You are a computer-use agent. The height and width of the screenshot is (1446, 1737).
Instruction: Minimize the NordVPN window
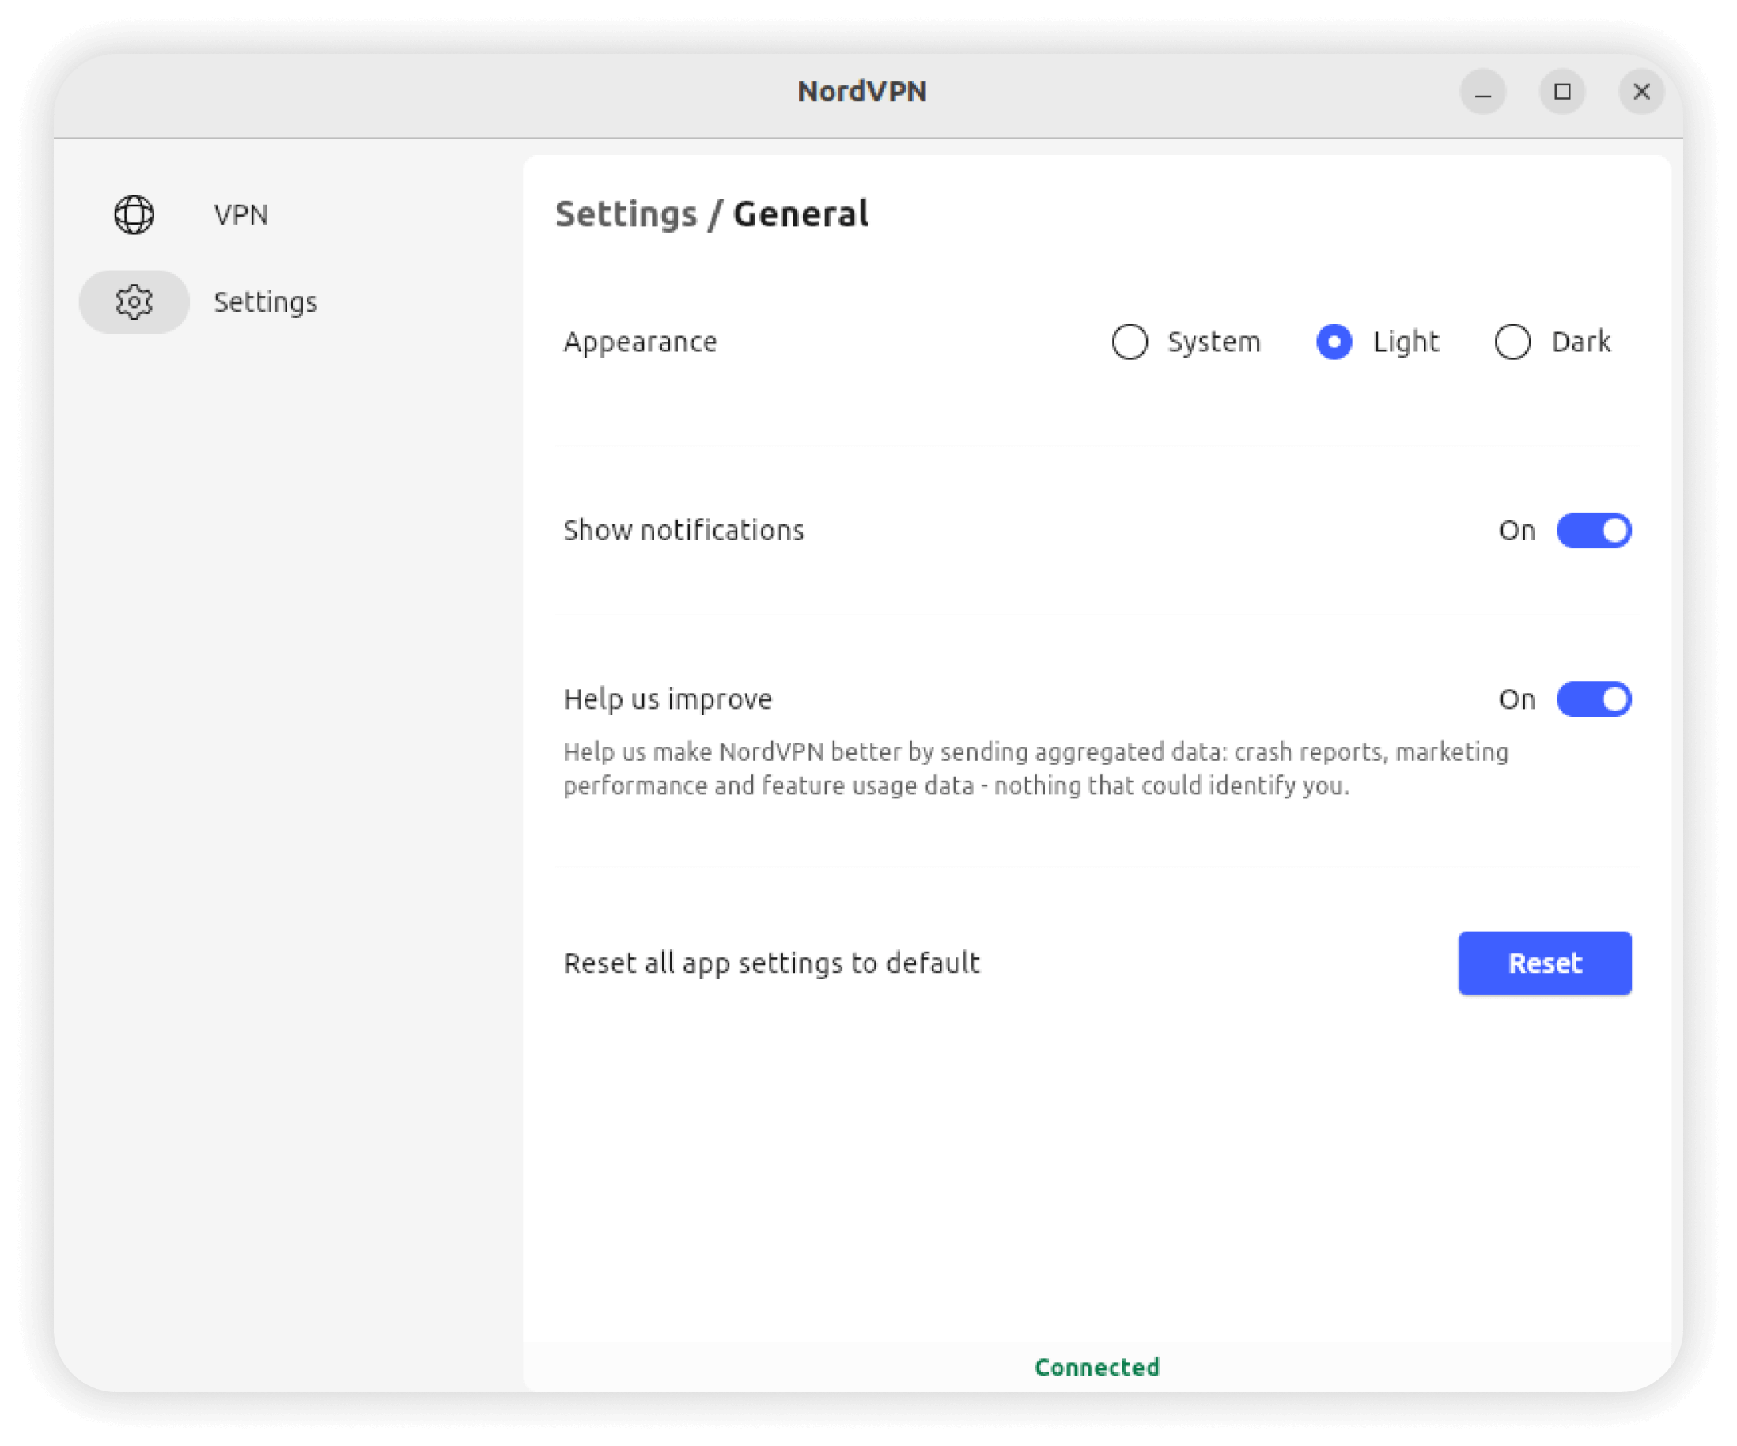point(1482,92)
